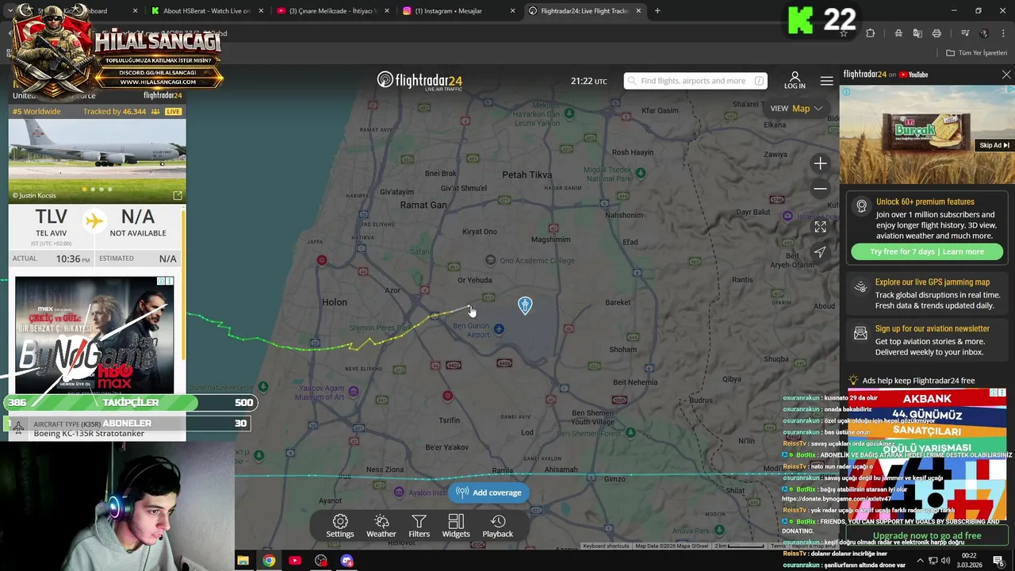The image size is (1015, 571).
Task: Click the Petah Tikva map label
Action: point(527,174)
